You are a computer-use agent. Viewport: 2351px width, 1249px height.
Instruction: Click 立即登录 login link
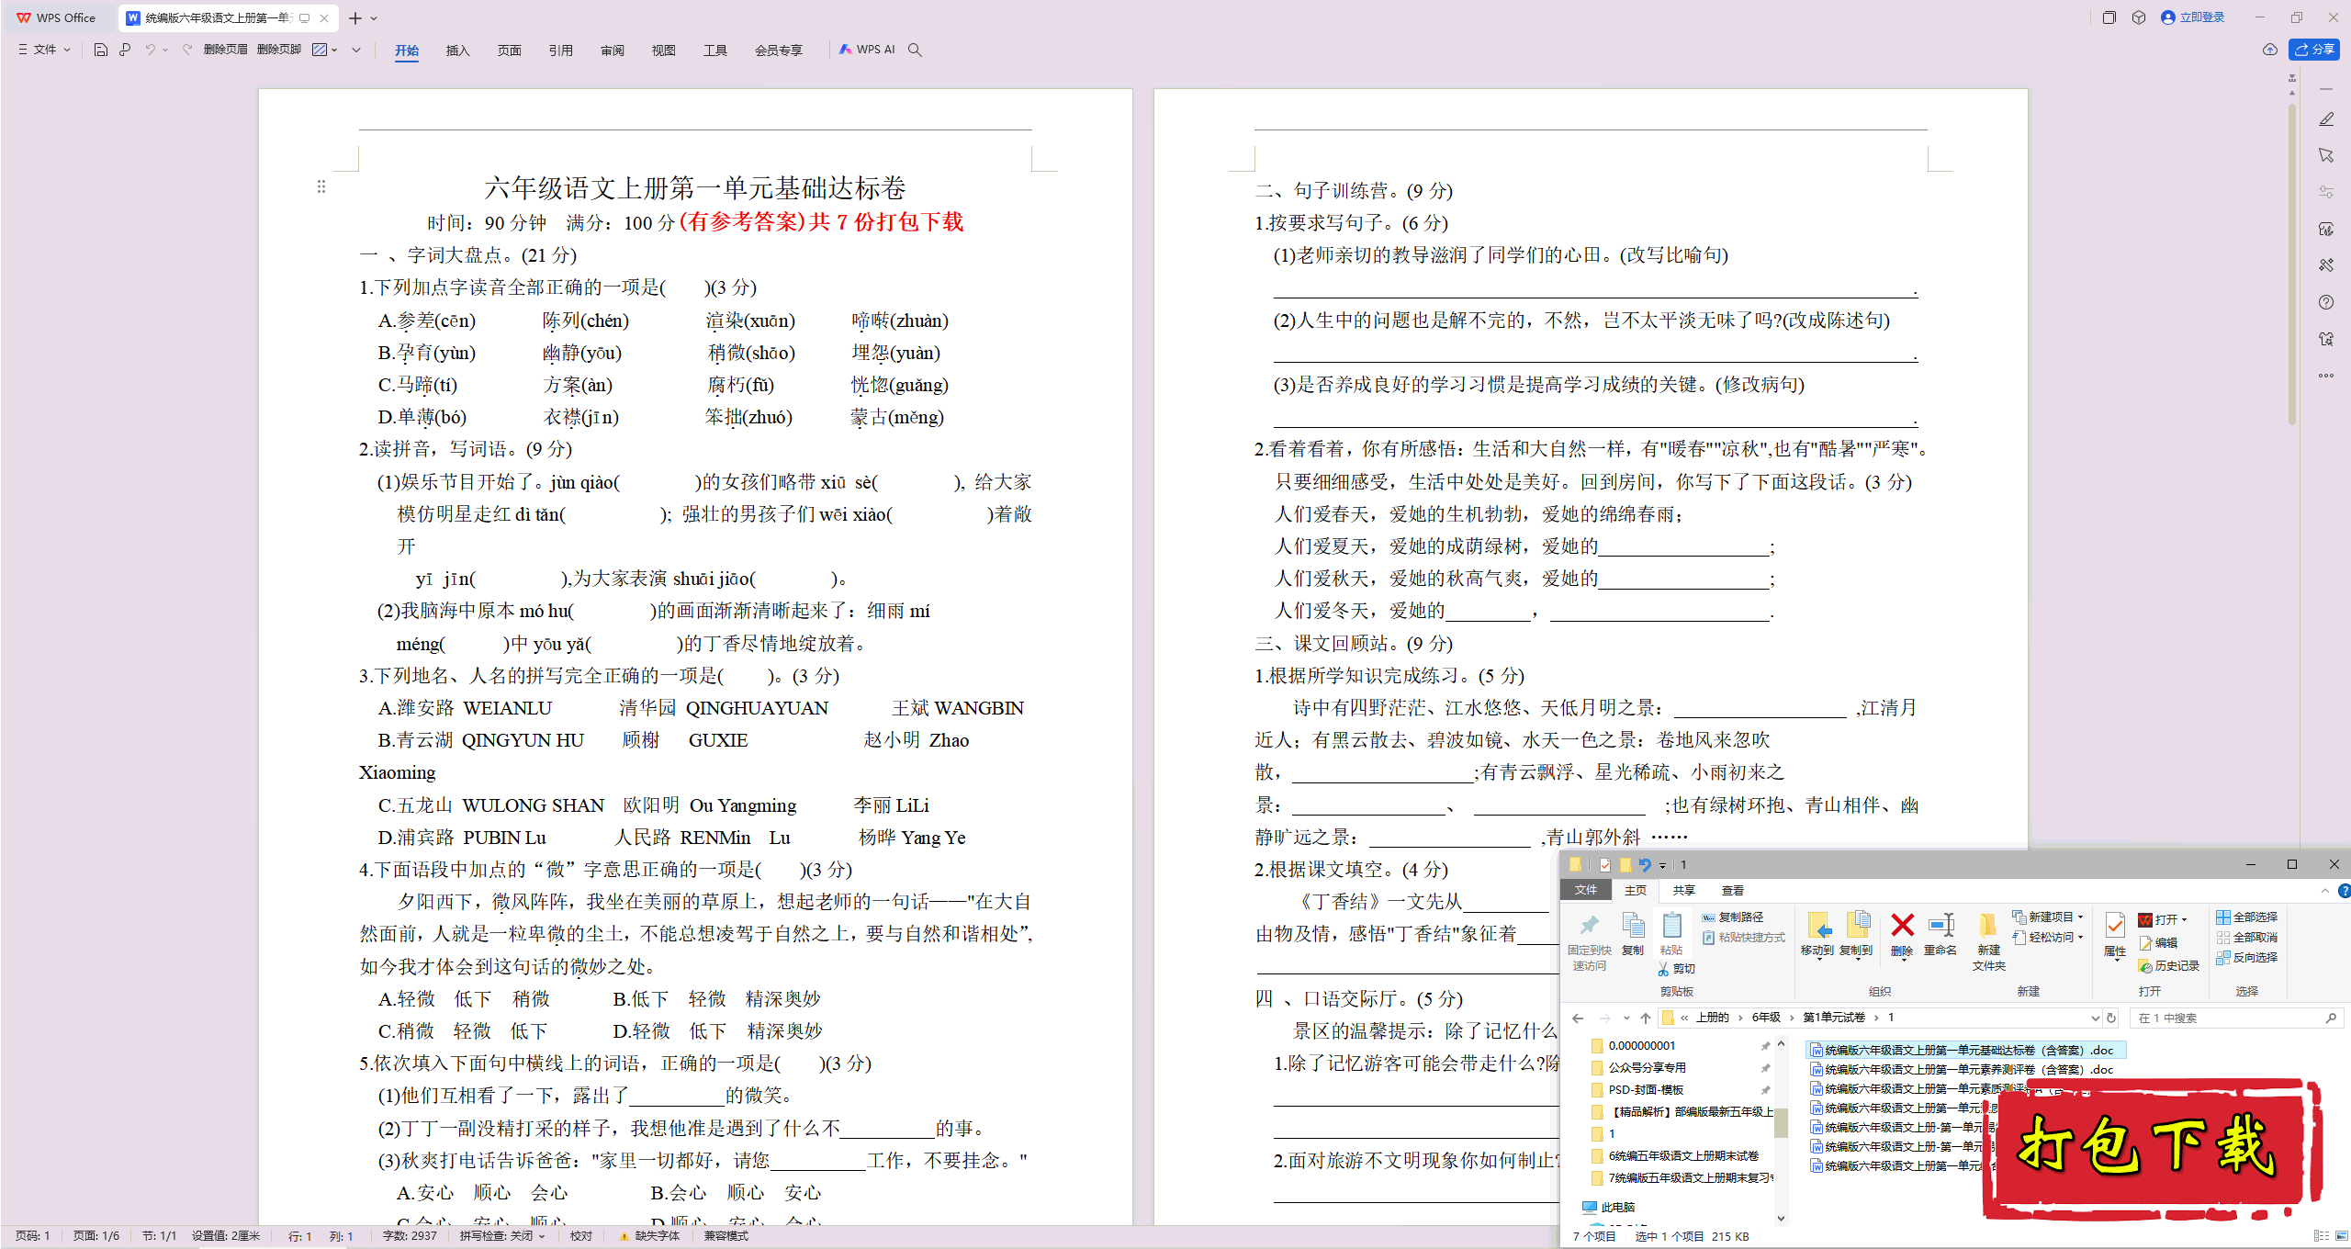[x=2192, y=17]
